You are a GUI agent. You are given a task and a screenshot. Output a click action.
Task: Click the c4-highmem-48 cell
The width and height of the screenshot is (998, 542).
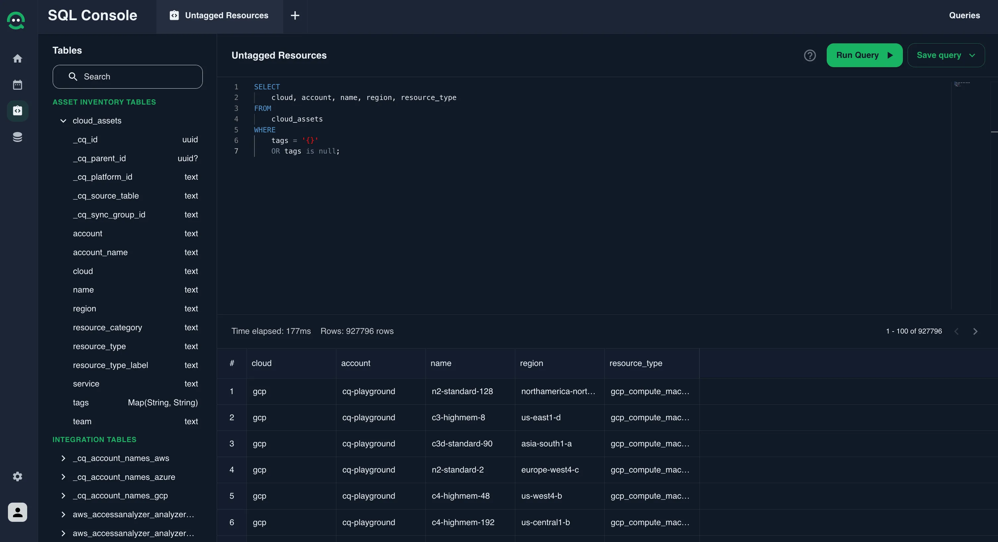point(470,496)
